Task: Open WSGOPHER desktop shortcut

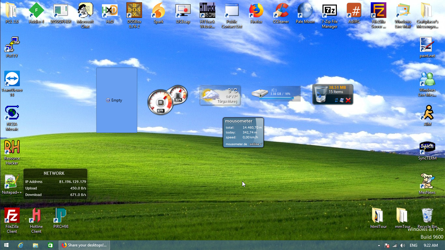Action: (x=61, y=13)
